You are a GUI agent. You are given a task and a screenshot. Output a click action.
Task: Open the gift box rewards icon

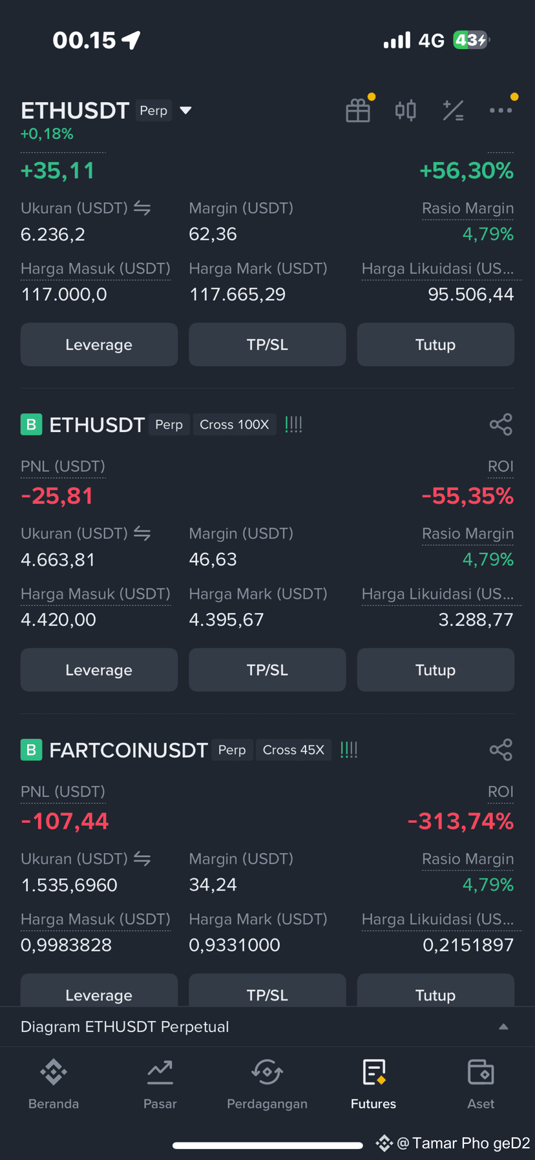[x=358, y=110]
